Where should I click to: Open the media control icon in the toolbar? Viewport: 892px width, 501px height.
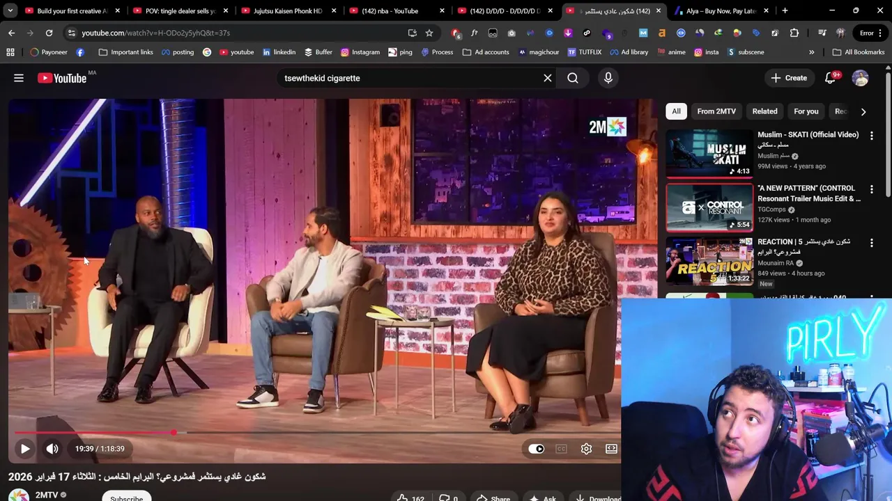tap(822, 33)
